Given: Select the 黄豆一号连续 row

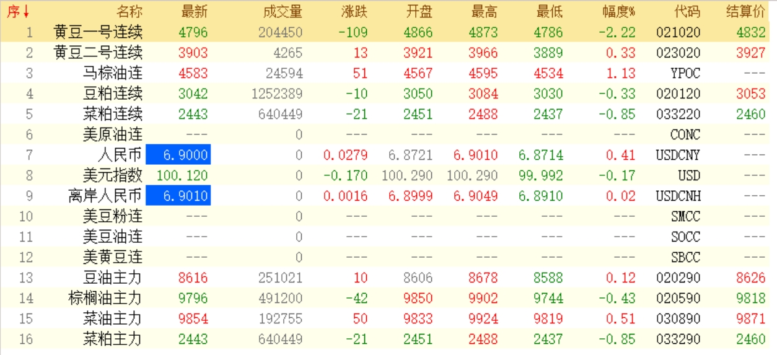Looking at the screenshot, I should [x=98, y=32].
